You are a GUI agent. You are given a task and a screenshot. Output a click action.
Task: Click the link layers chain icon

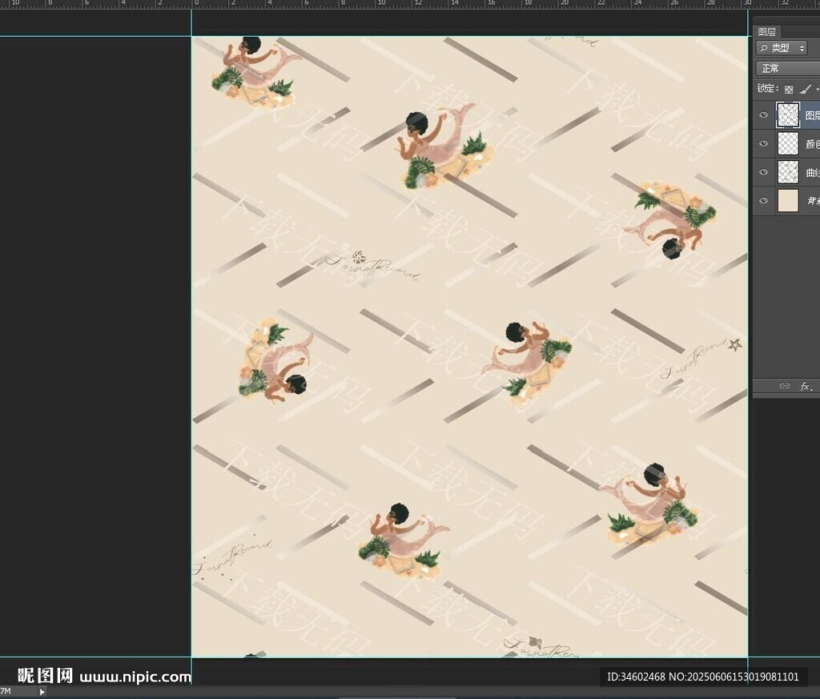785,387
